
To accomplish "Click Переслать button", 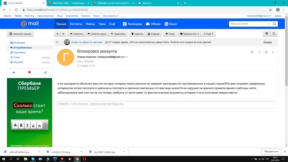I will 118,34.
